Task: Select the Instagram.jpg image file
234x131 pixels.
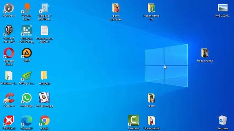Action: coord(45,98)
